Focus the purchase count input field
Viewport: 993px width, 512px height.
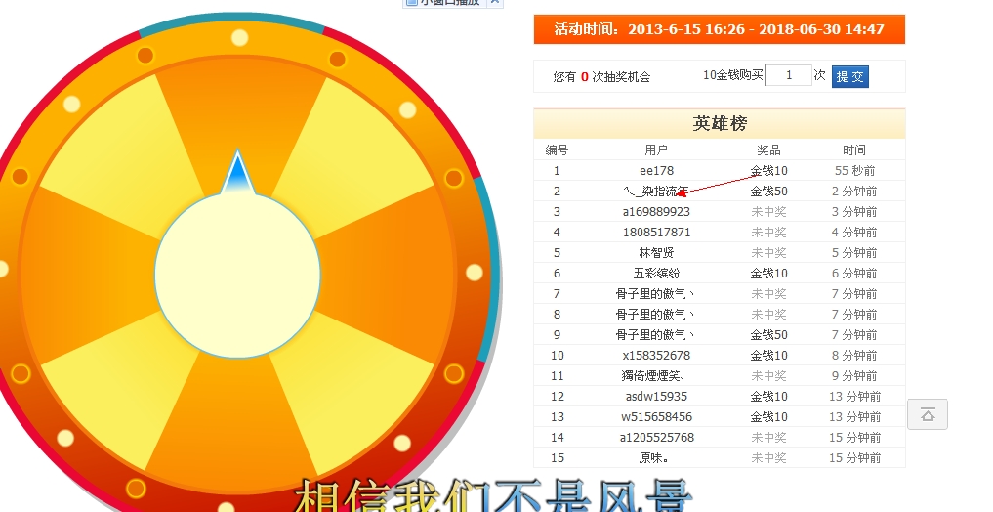point(789,75)
